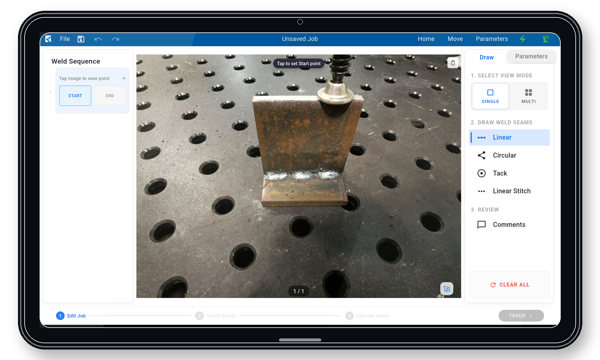This screenshot has height=360, width=600.
Task: Click the 1 / 1 image counter
Action: point(298,291)
